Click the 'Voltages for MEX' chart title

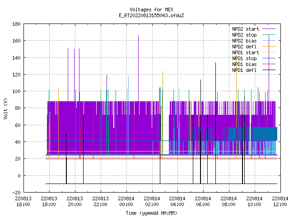[151, 9]
